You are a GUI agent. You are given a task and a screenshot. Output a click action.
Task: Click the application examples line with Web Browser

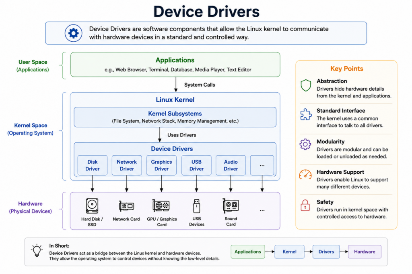(178, 70)
